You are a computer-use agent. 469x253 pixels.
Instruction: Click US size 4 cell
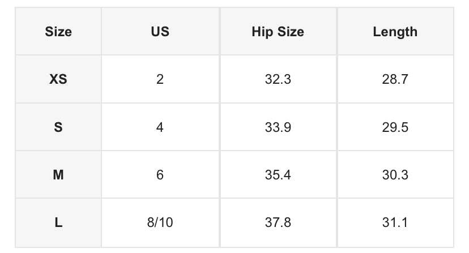pos(160,127)
